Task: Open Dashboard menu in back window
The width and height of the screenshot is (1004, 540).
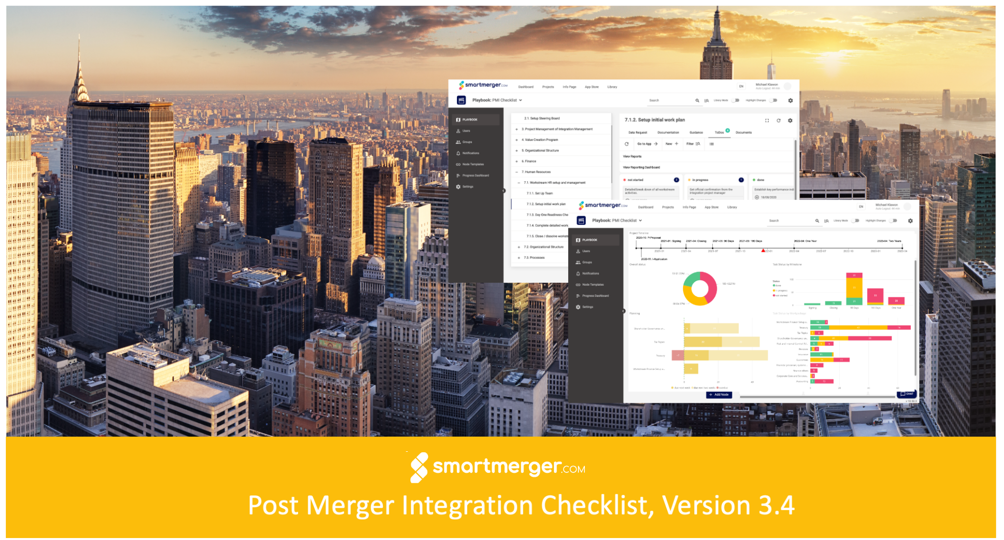Action: (x=526, y=87)
